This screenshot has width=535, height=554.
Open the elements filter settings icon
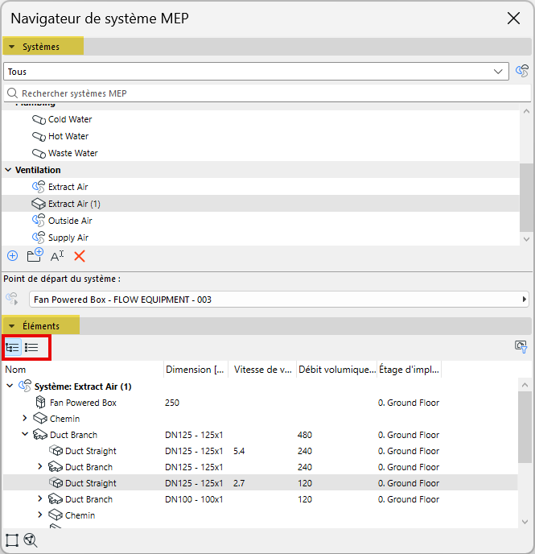point(521,347)
